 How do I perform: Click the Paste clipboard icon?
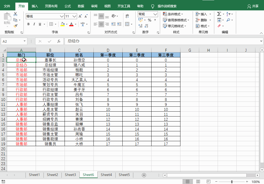click(x=7, y=17)
